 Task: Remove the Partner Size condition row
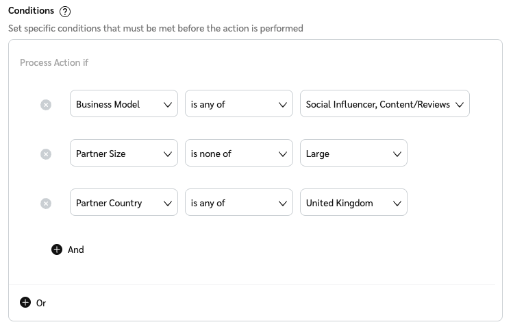46,154
